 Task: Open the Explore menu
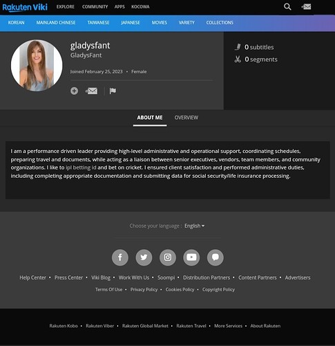66,7
